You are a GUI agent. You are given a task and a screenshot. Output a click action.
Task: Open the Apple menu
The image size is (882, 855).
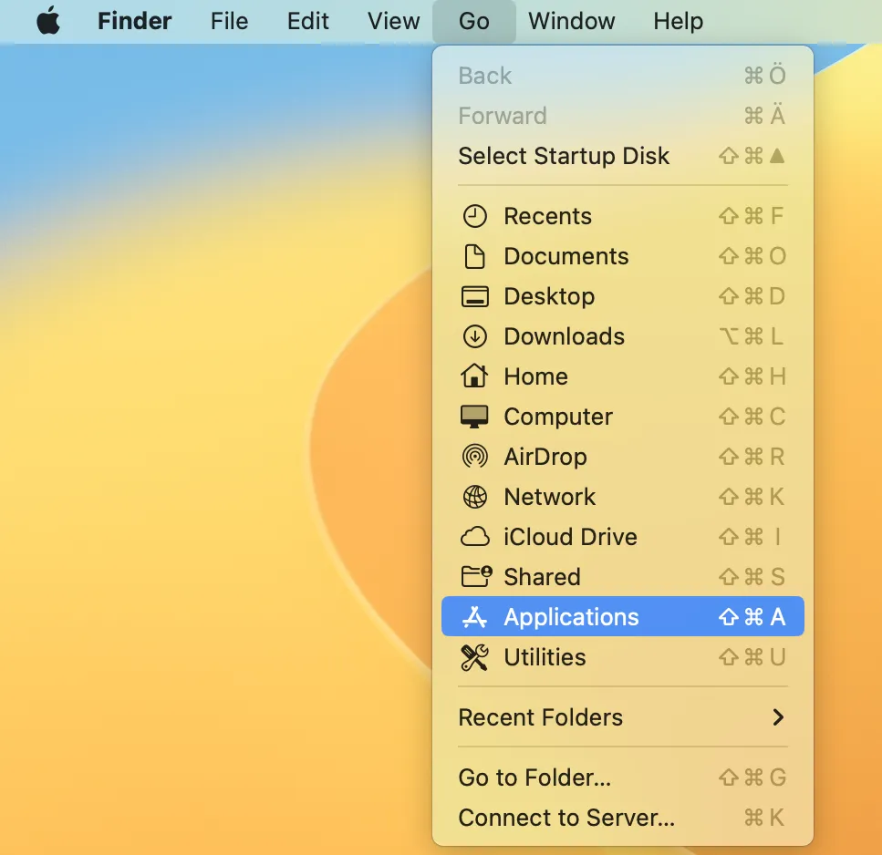[48, 21]
